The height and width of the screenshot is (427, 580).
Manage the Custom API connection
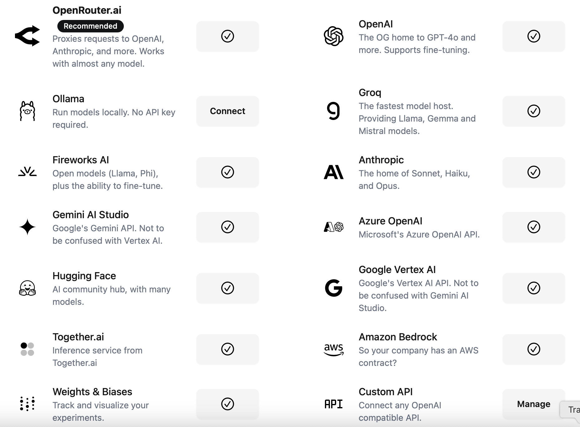click(x=534, y=404)
